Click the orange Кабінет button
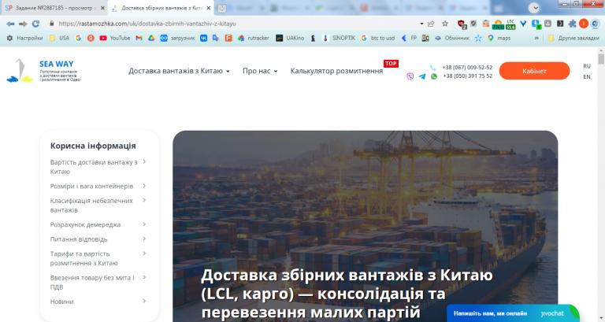 tap(534, 71)
